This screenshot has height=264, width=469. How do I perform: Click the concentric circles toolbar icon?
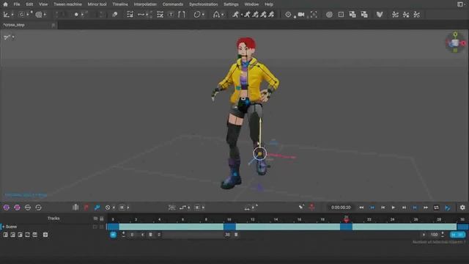[x=329, y=15]
